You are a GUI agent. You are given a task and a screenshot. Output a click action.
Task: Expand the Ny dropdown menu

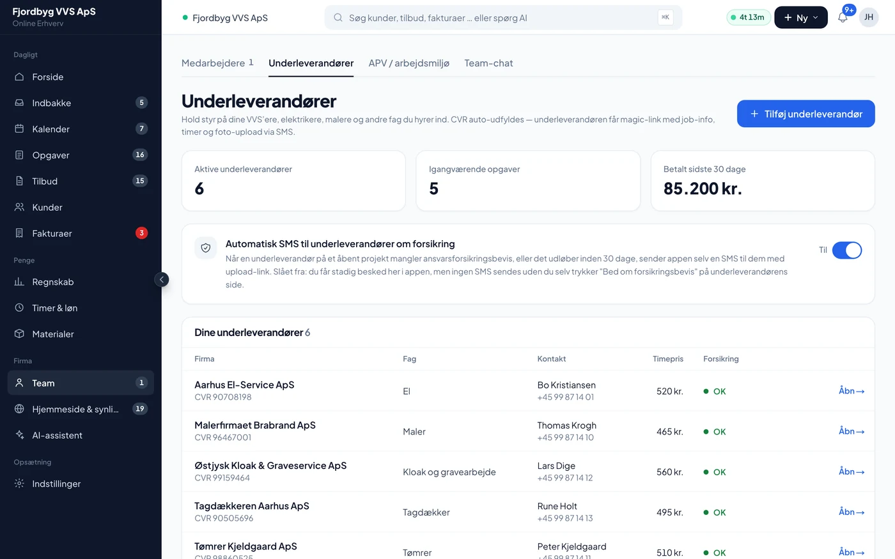tap(801, 18)
